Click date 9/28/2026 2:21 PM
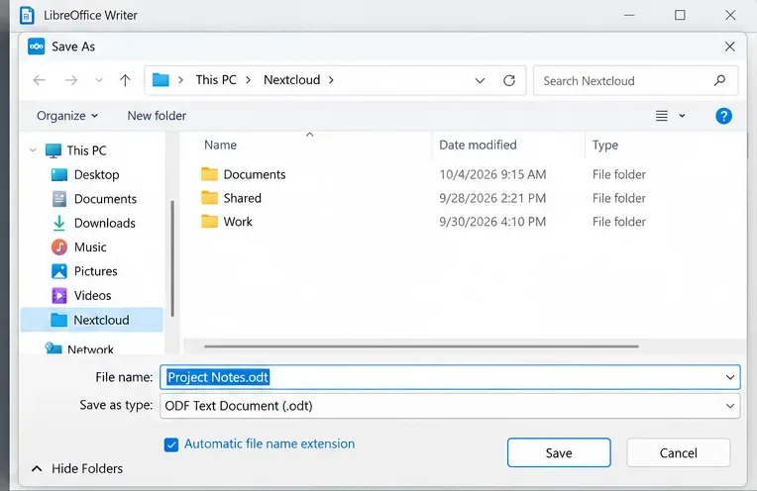This screenshot has width=757, height=491. click(x=492, y=198)
